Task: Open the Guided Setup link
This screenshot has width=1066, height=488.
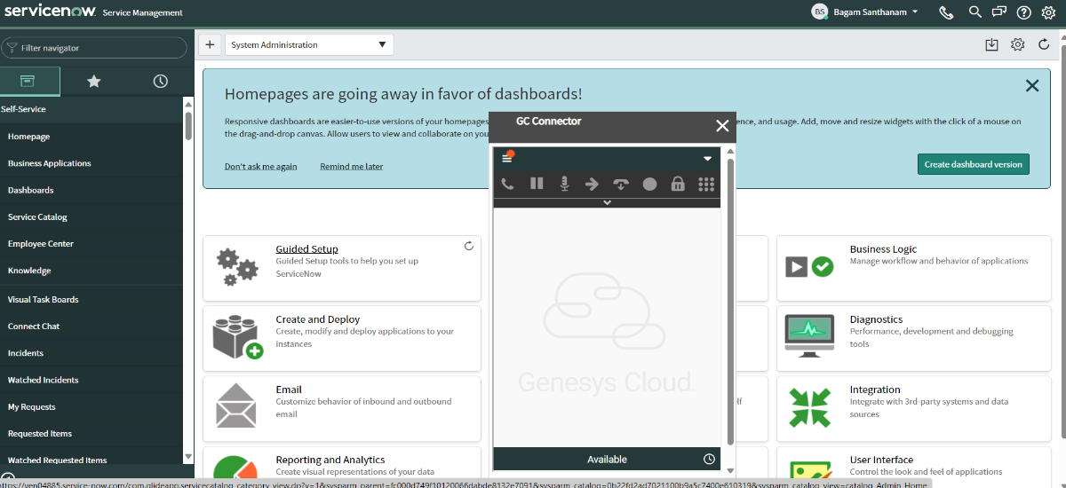Action: 306,249
